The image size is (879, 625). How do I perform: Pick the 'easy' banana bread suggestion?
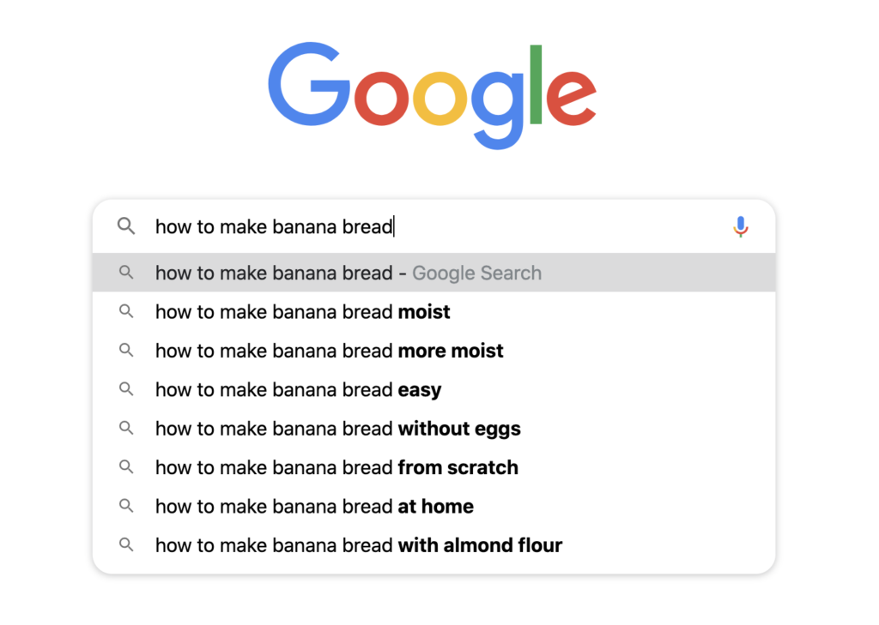tap(298, 389)
